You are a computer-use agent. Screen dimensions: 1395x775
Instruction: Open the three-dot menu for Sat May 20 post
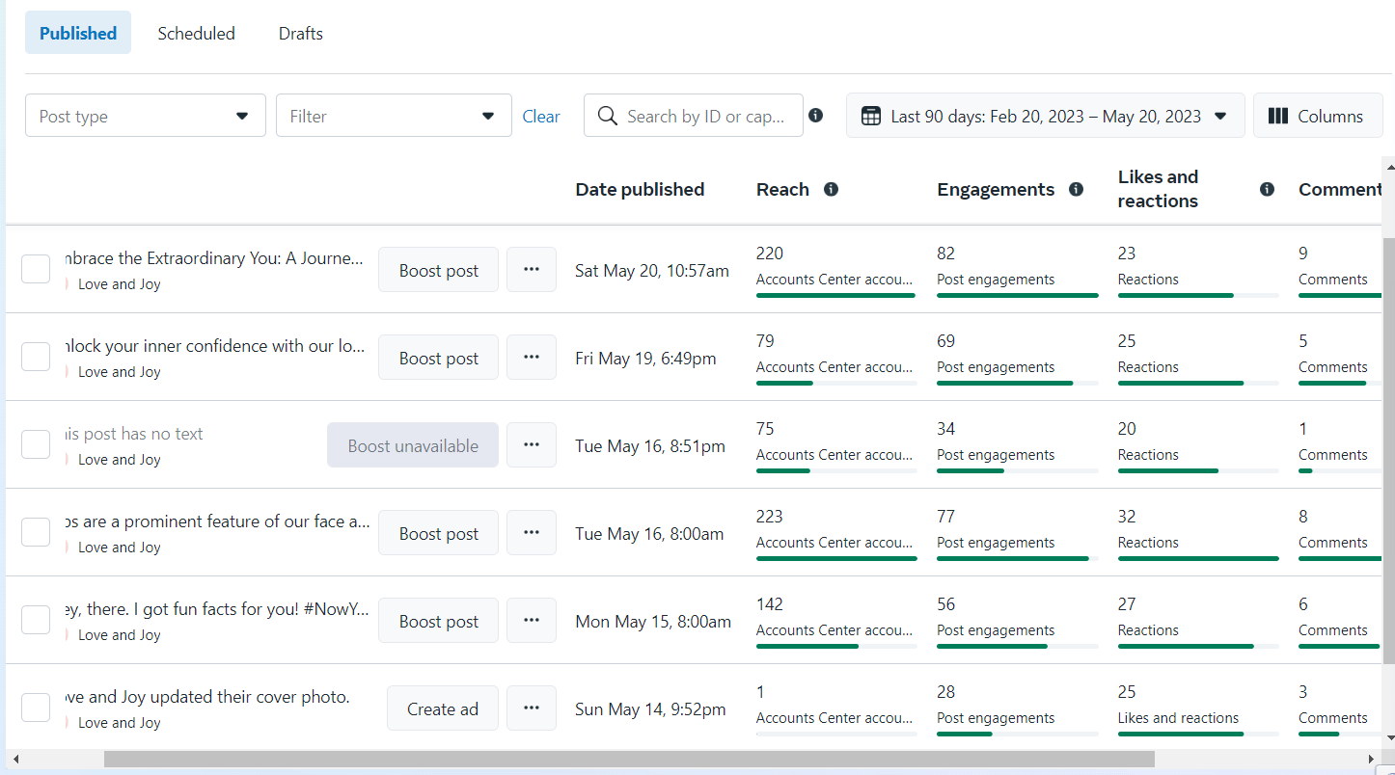(x=531, y=270)
